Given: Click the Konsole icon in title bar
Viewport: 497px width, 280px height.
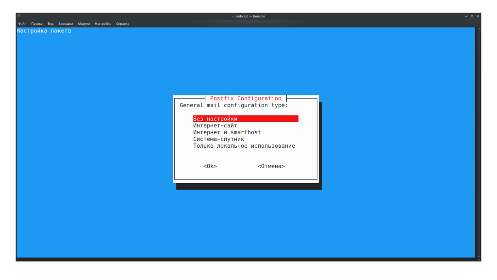Looking at the screenshot, I should coord(19,16).
